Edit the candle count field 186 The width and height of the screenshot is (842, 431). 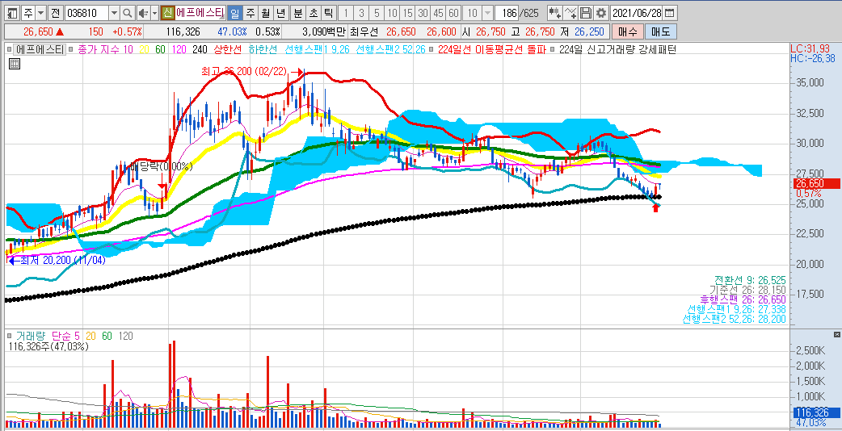[507, 13]
